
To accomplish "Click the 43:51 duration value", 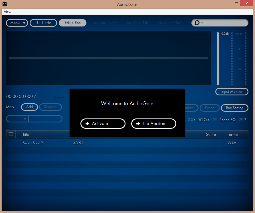I will coord(78,143).
